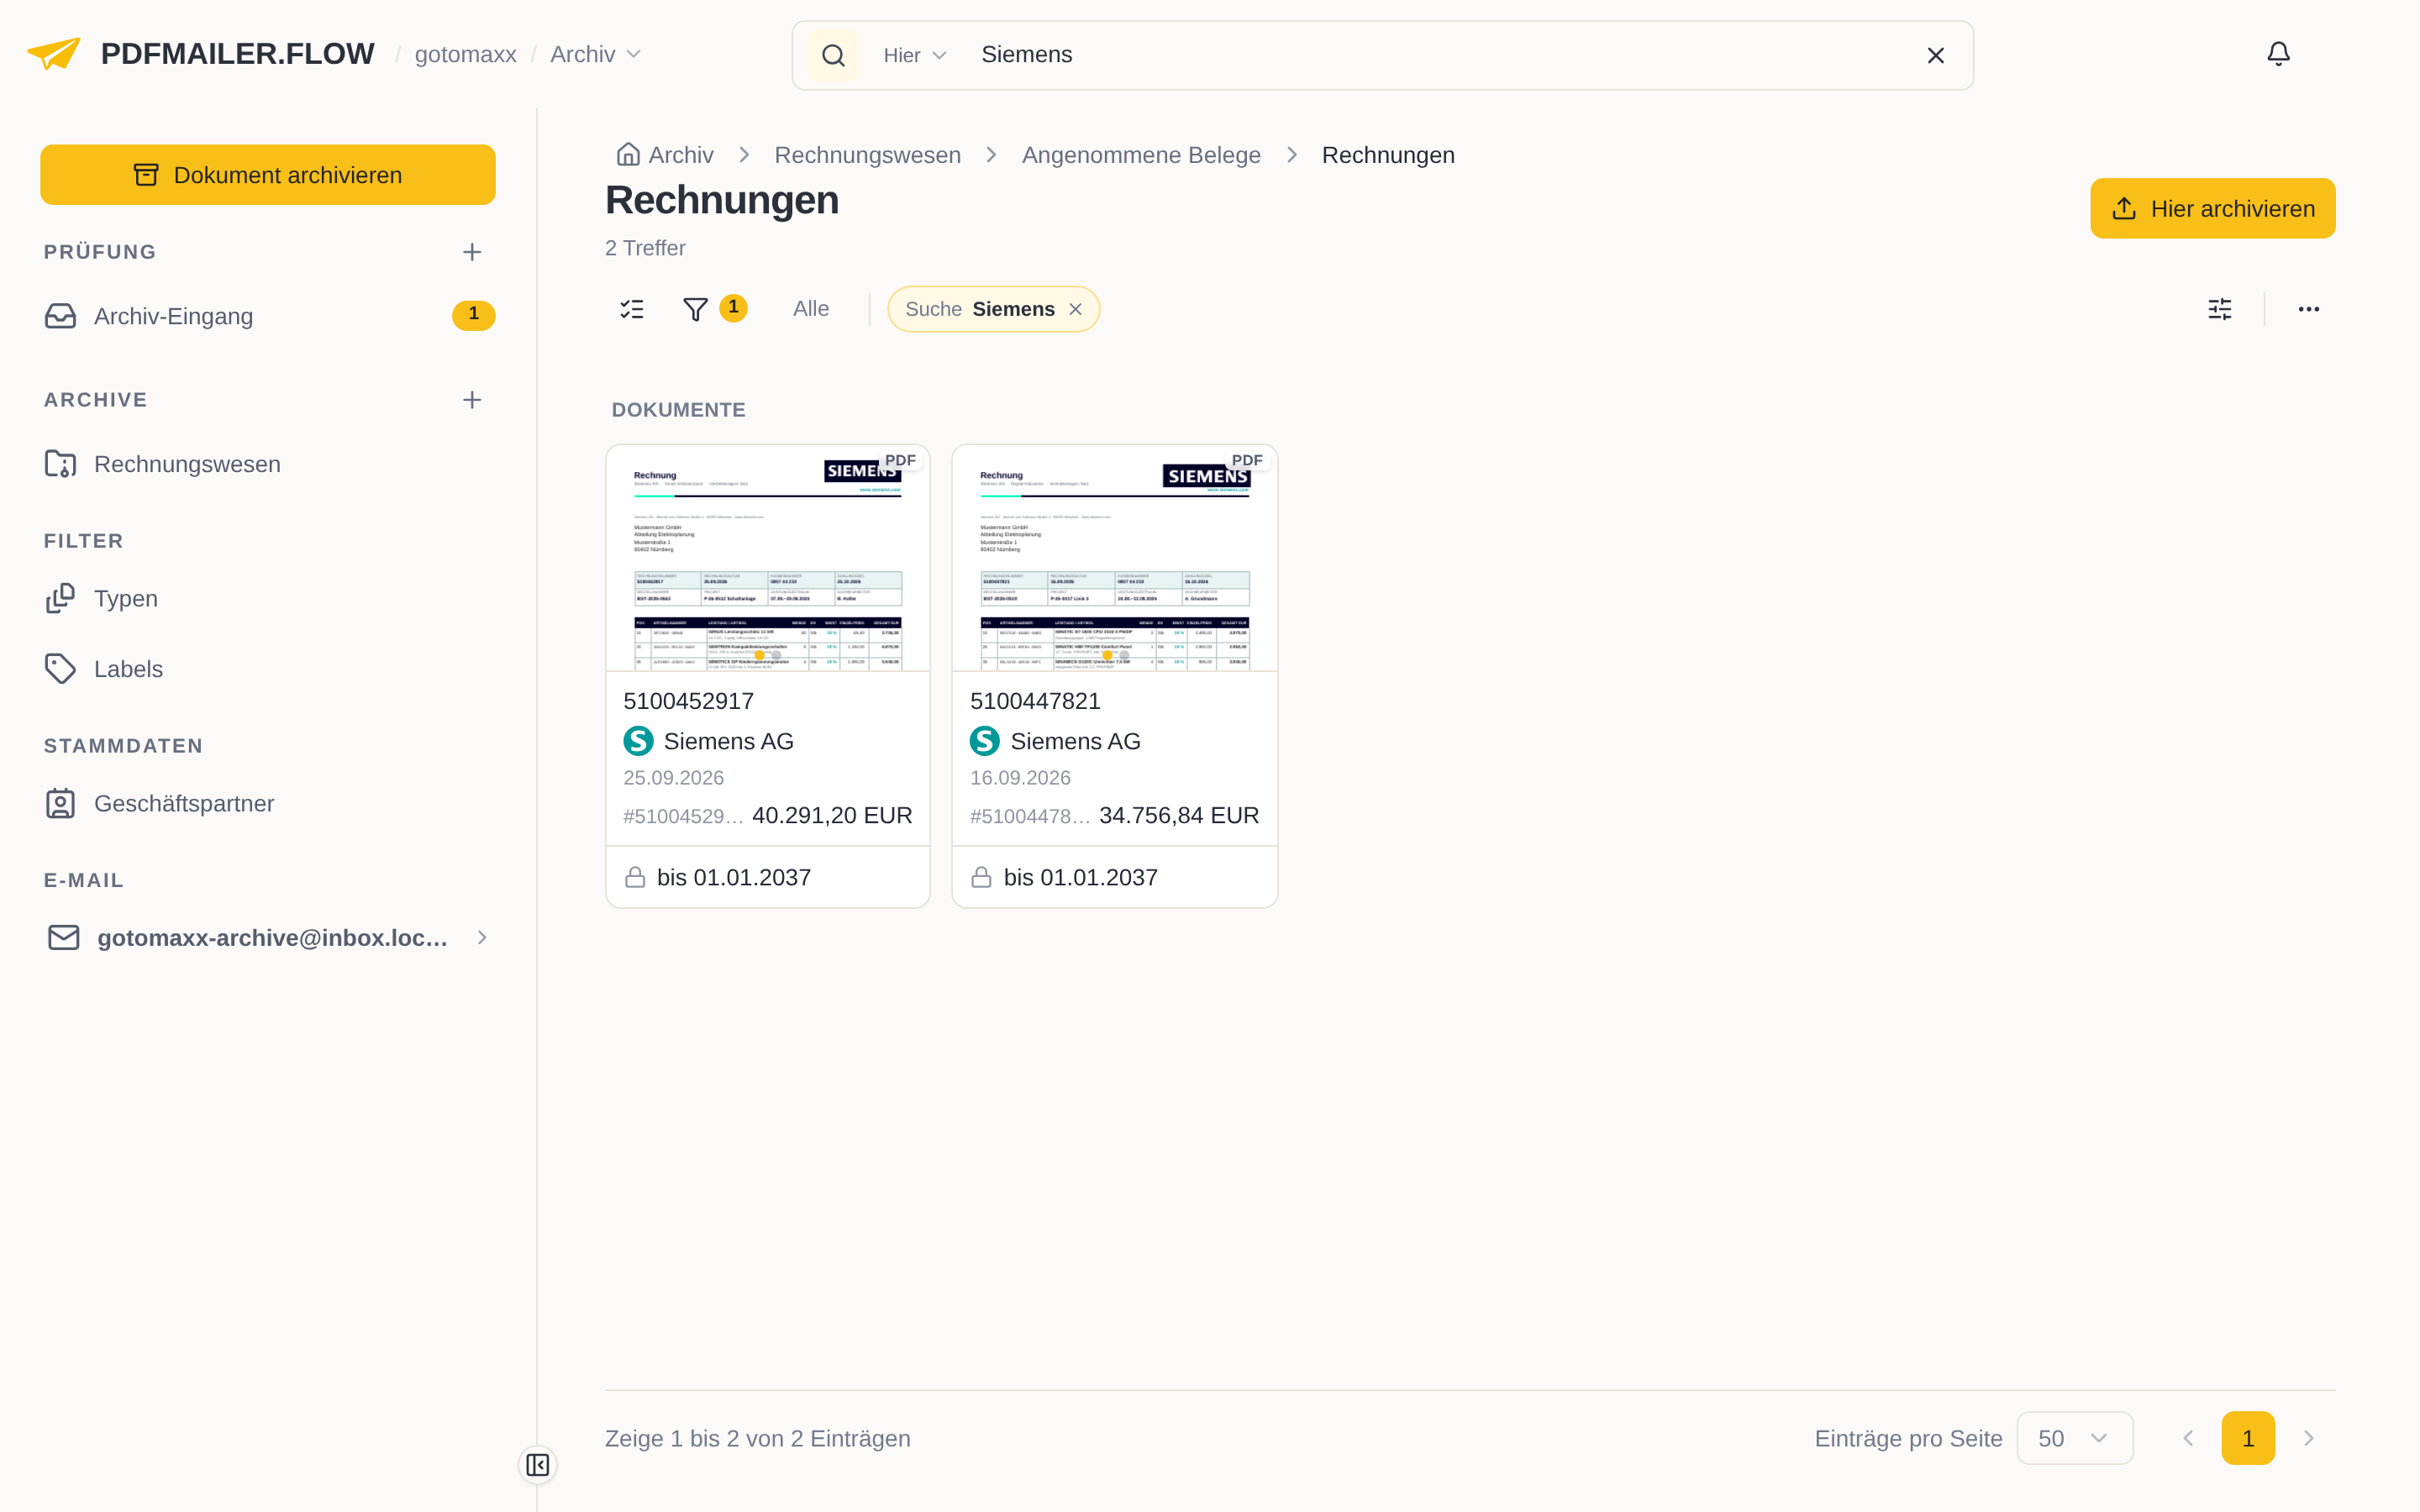Click the Dokument archivieren button
Viewport: 2420px width, 1512px height.
(267, 175)
